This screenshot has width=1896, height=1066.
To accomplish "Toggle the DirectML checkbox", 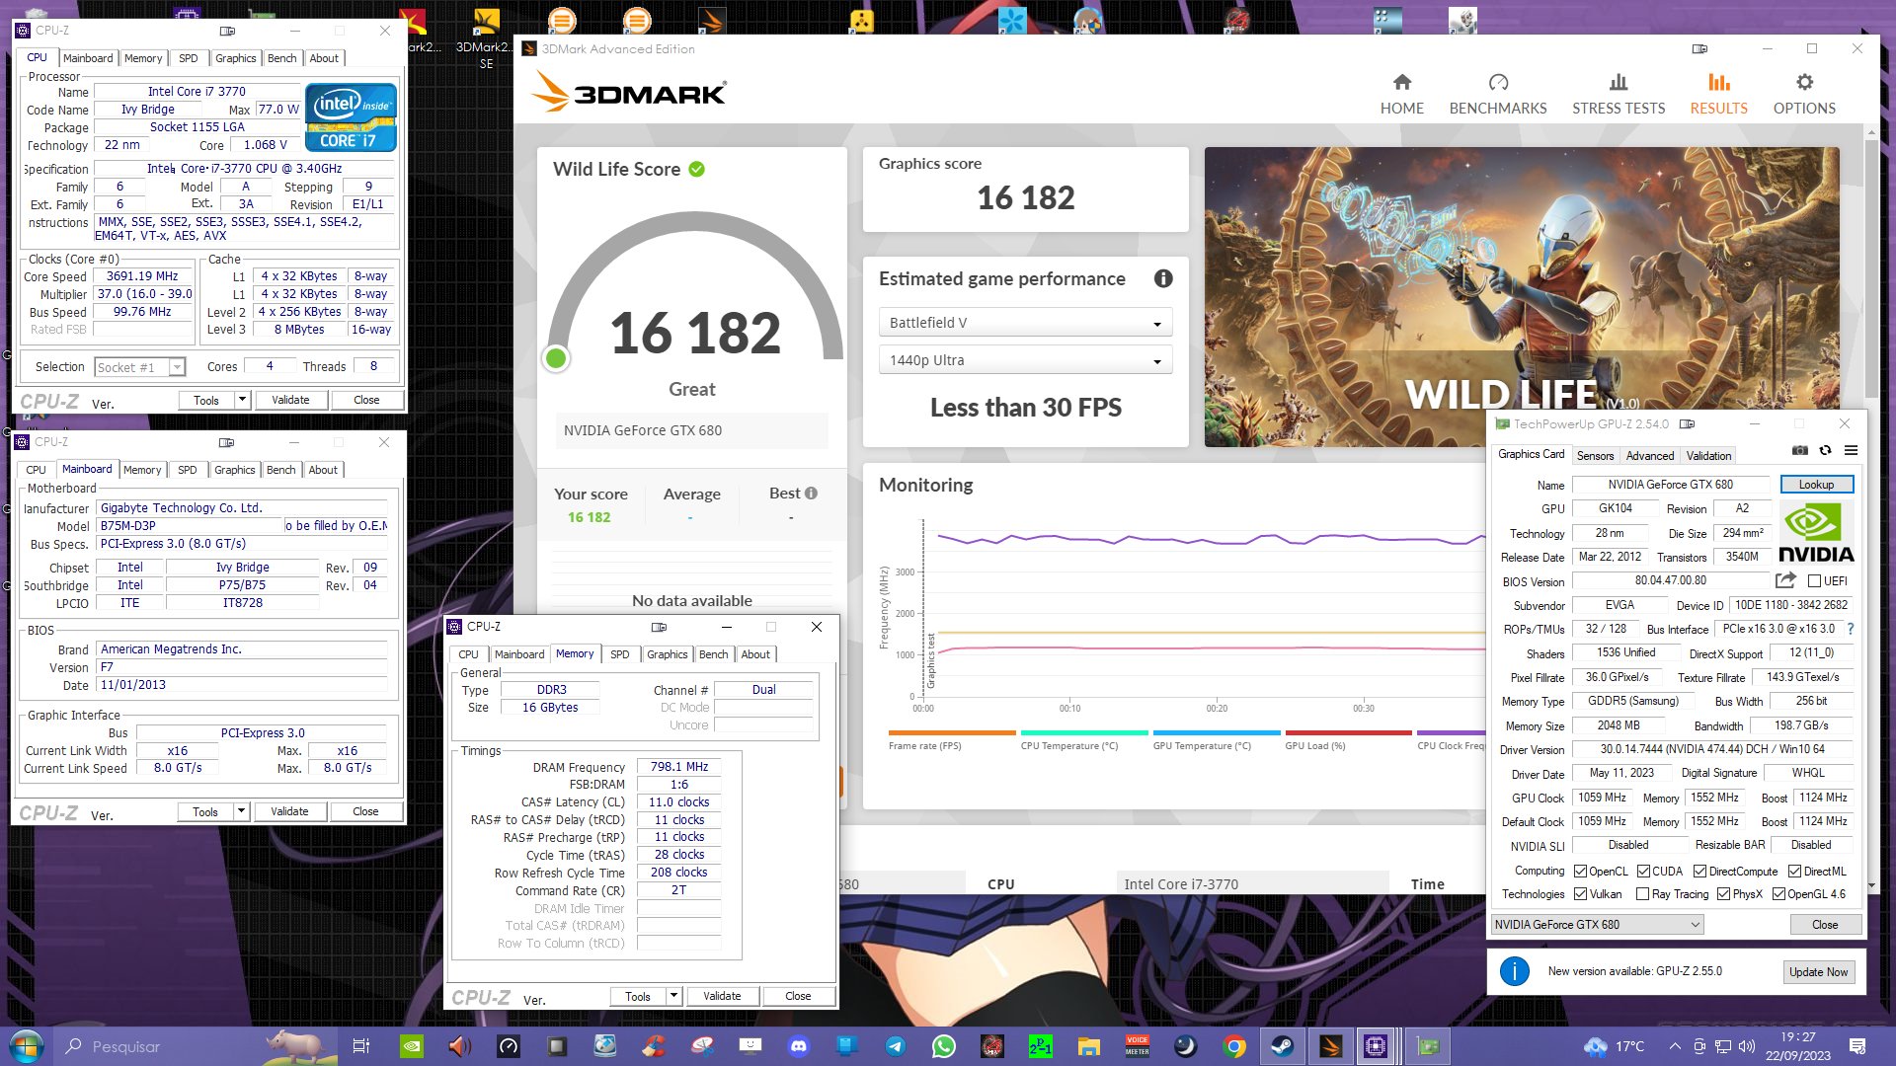I will coord(1794,872).
